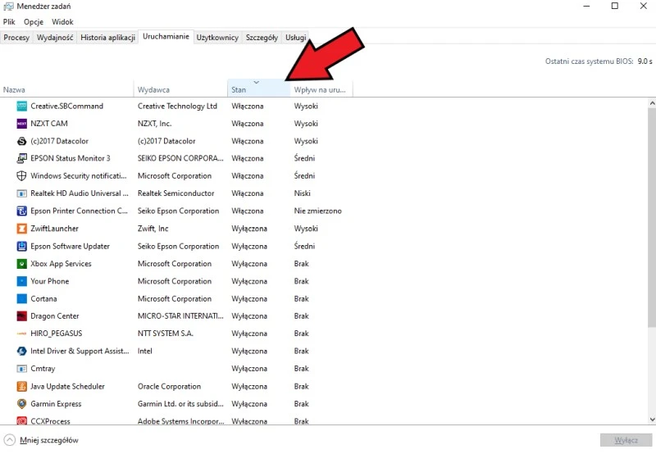Click the Creative.SBCommand app icon

(x=22, y=106)
